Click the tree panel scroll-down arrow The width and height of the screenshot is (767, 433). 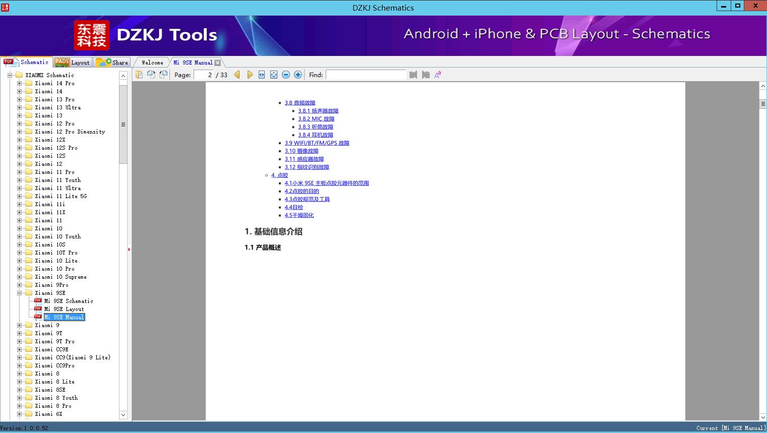(123, 415)
